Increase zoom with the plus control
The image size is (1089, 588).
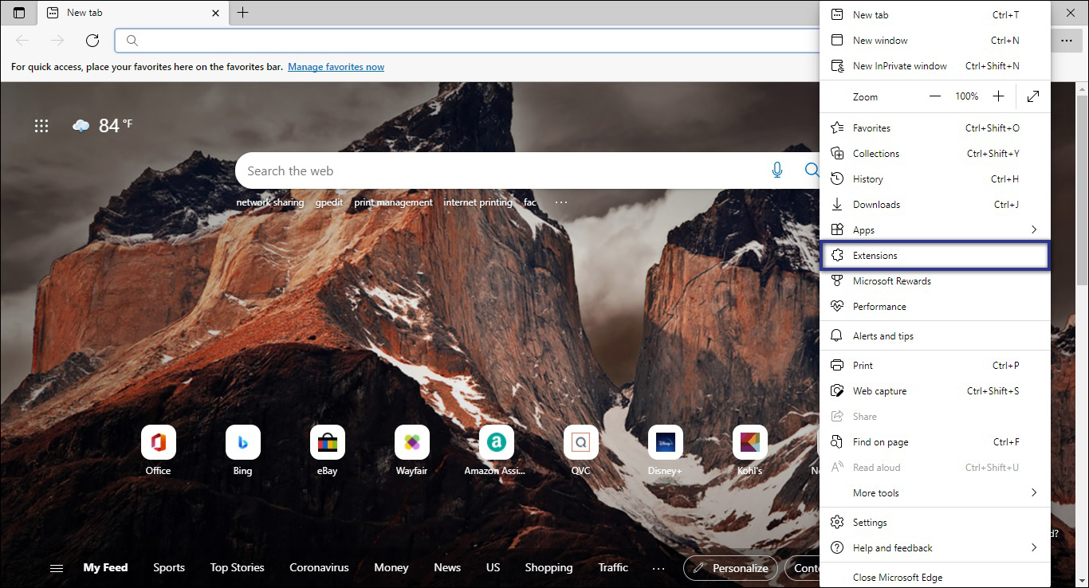coord(998,96)
